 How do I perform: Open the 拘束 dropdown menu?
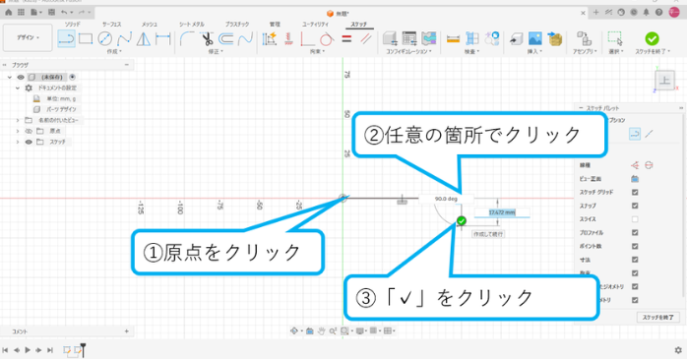(x=317, y=52)
